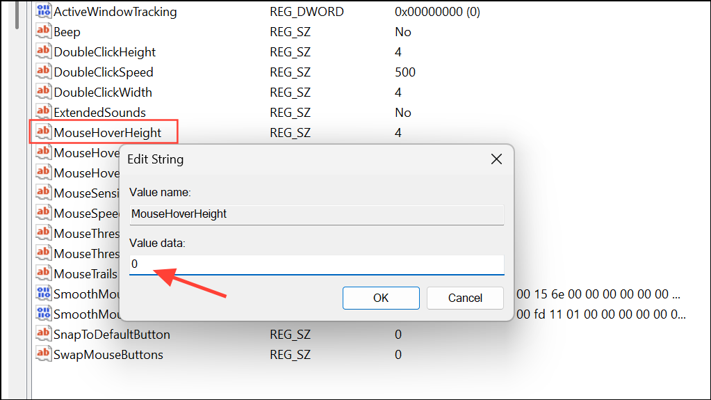This screenshot has width=711, height=400.
Task: Click the MouseTrails entry icon
Action: (x=43, y=274)
